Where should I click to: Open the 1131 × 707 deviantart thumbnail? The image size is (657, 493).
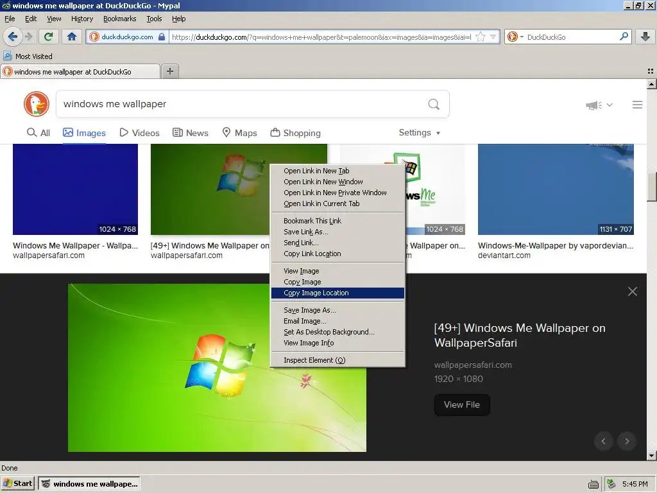556,189
